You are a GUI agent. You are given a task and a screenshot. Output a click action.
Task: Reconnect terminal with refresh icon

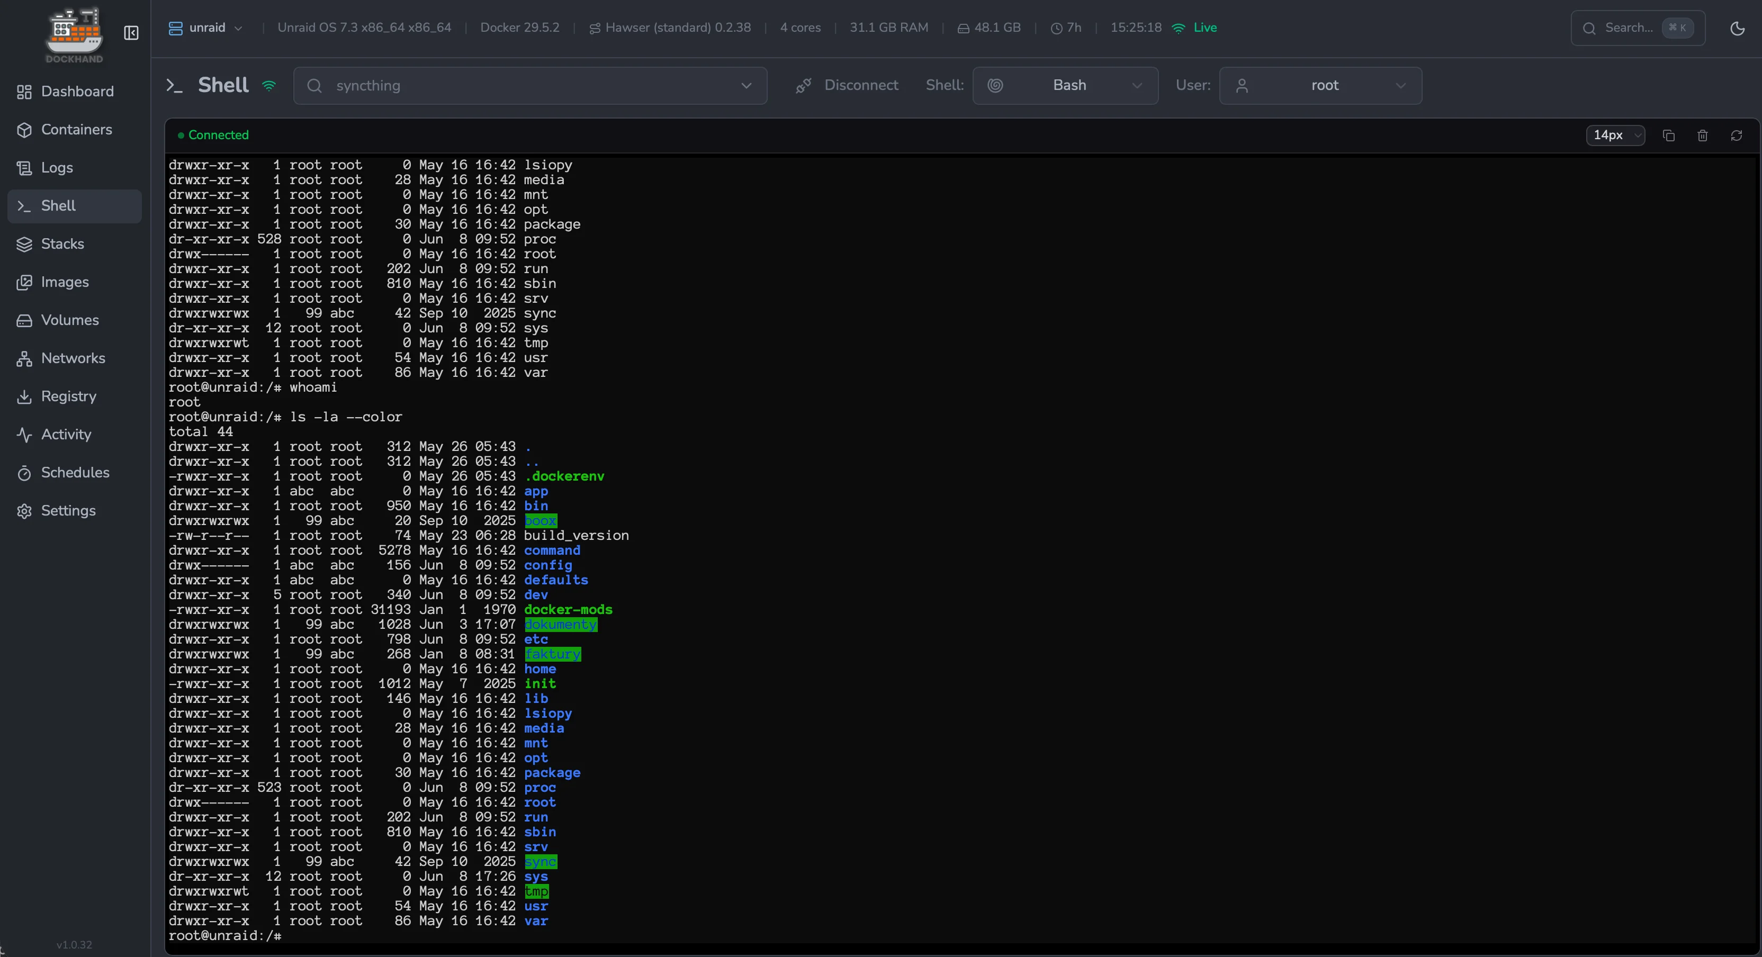pyautogui.click(x=1736, y=136)
